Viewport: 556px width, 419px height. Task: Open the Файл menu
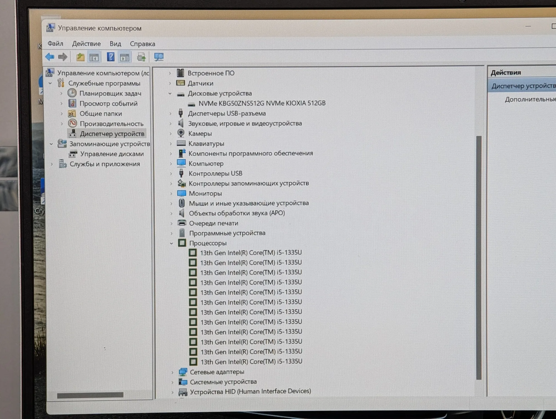55,44
